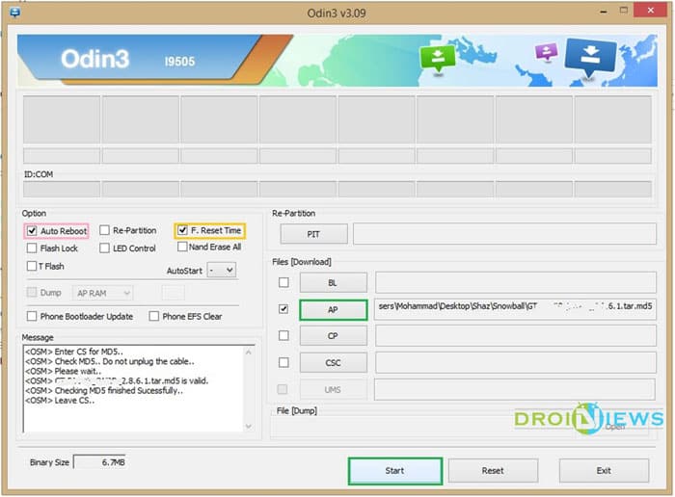This screenshot has height=497, width=675.
Task: Tick the checkbox beside the CP button
Action: point(283,335)
